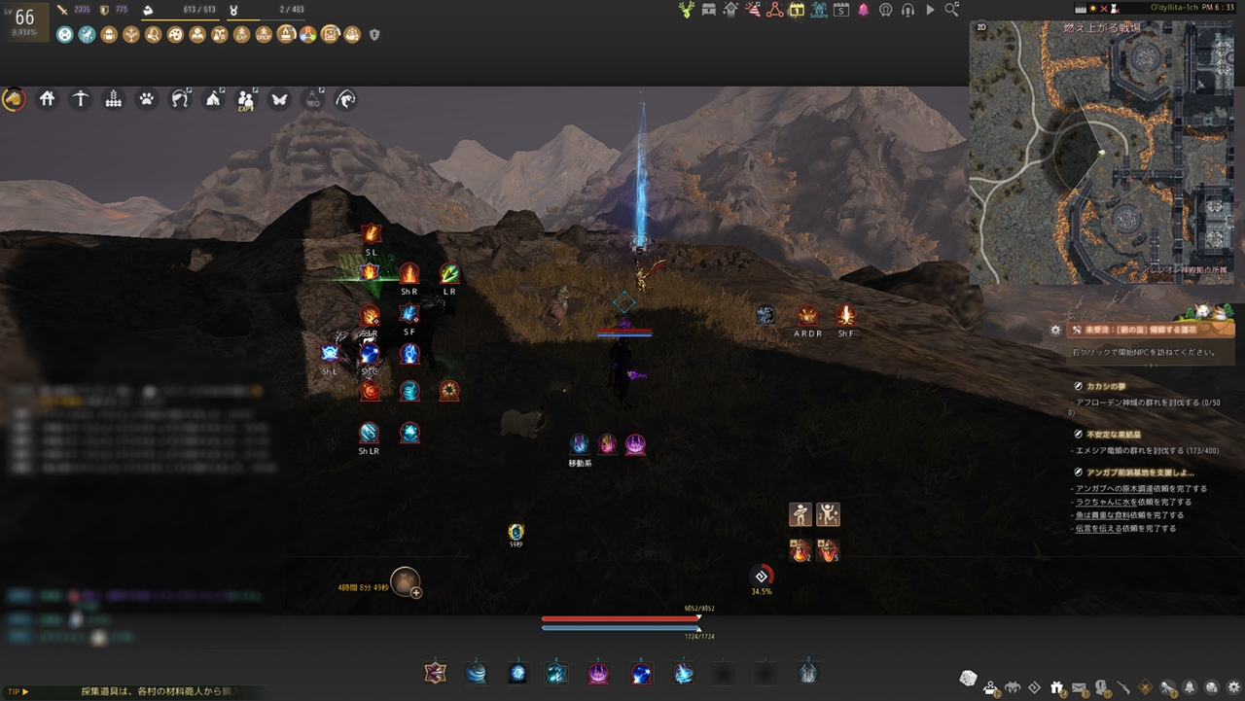Toggle the minimap 2D view button
This screenshot has height=701, width=1245.
980,27
